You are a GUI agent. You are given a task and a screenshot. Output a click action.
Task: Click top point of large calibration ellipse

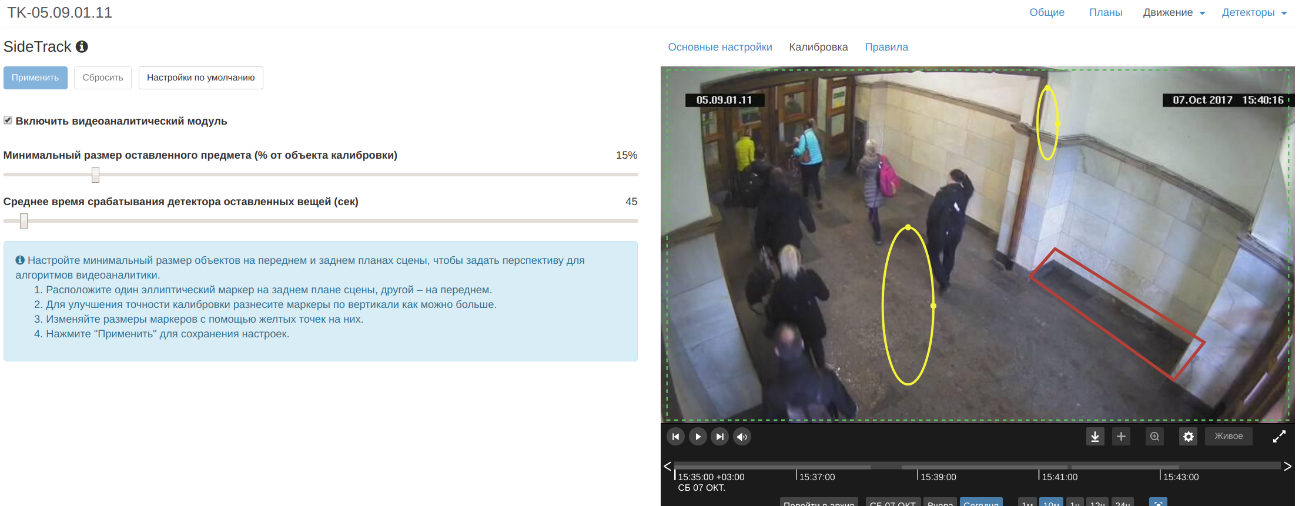point(908,227)
